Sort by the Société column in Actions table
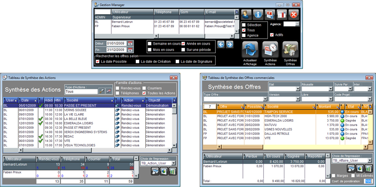Screen dimensions: 376x187 89,100
